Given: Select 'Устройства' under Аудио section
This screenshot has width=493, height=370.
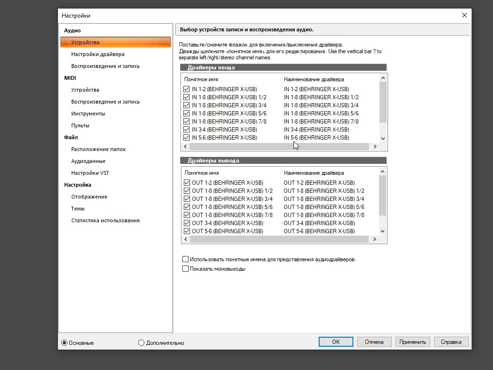Looking at the screenshot, I should pyautogui.click(x=116, y=42).
